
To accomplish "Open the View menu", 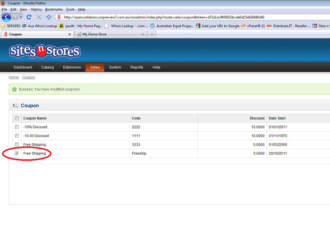I will coord(24,9).
